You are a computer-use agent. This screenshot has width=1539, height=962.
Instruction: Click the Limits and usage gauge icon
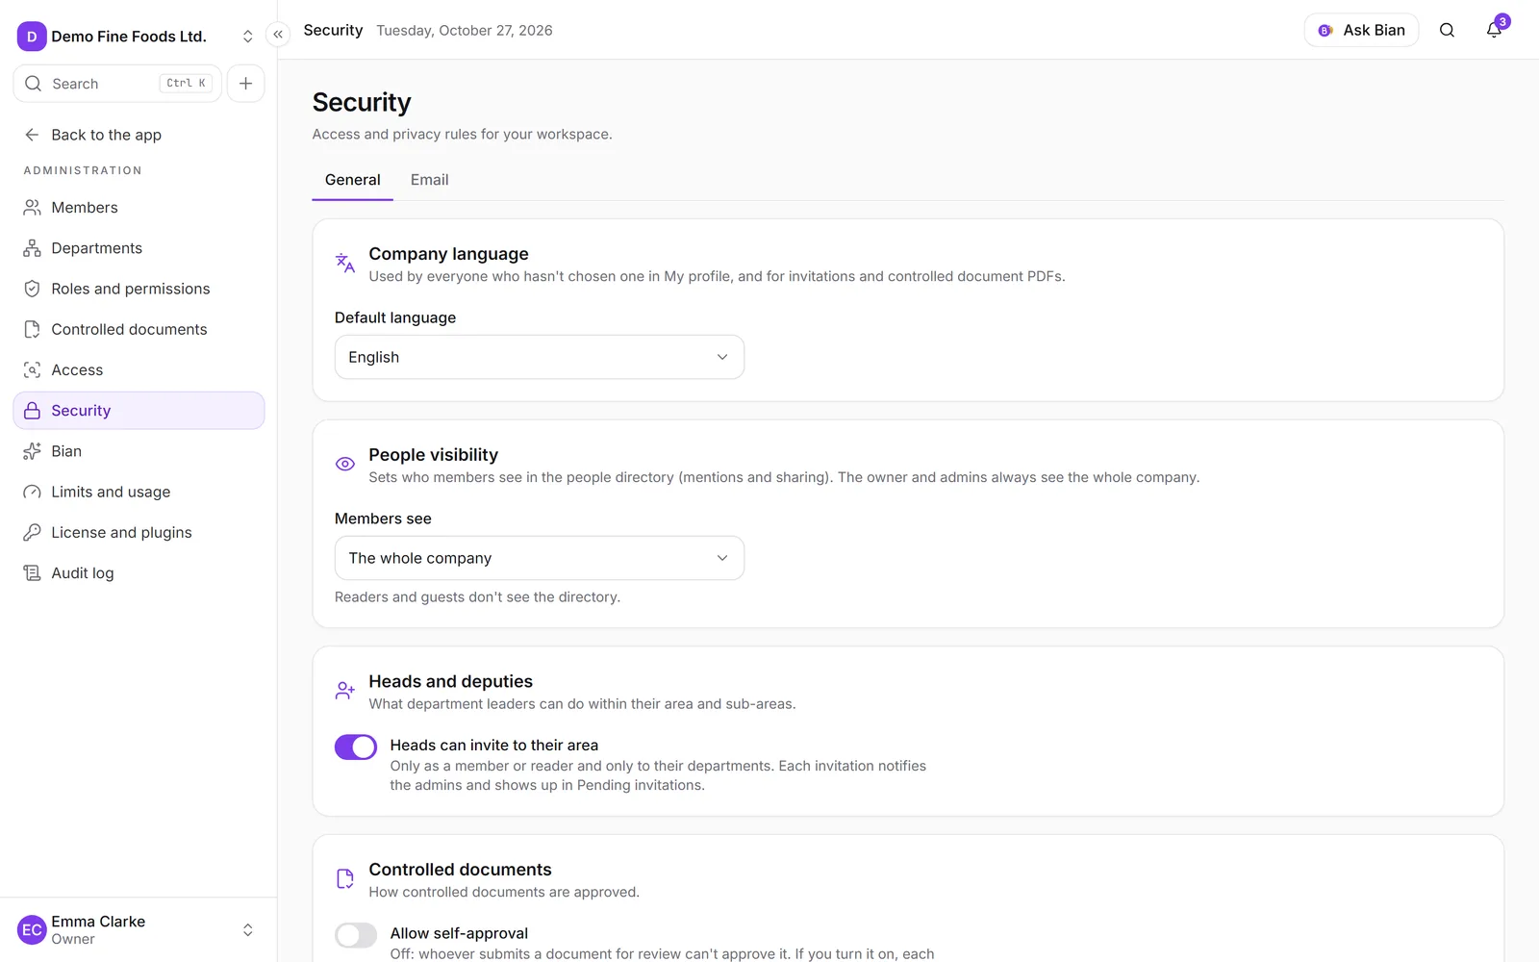coord(32,492)
